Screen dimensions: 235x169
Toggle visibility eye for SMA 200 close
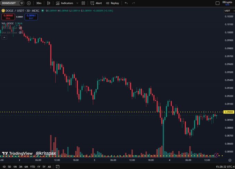coord(20,28)
